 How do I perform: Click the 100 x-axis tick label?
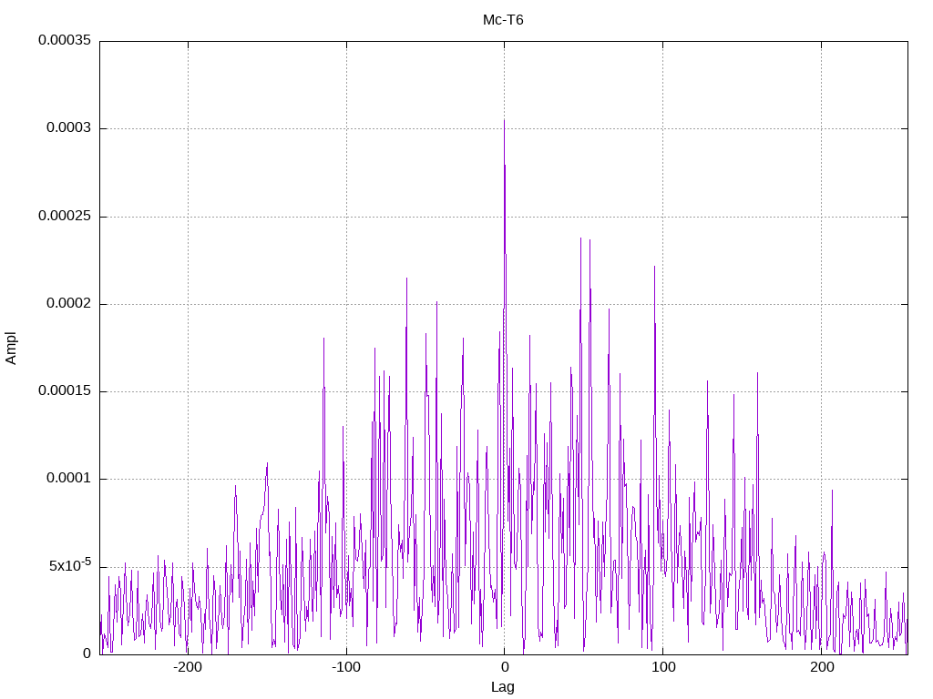[x=663, y=667]
